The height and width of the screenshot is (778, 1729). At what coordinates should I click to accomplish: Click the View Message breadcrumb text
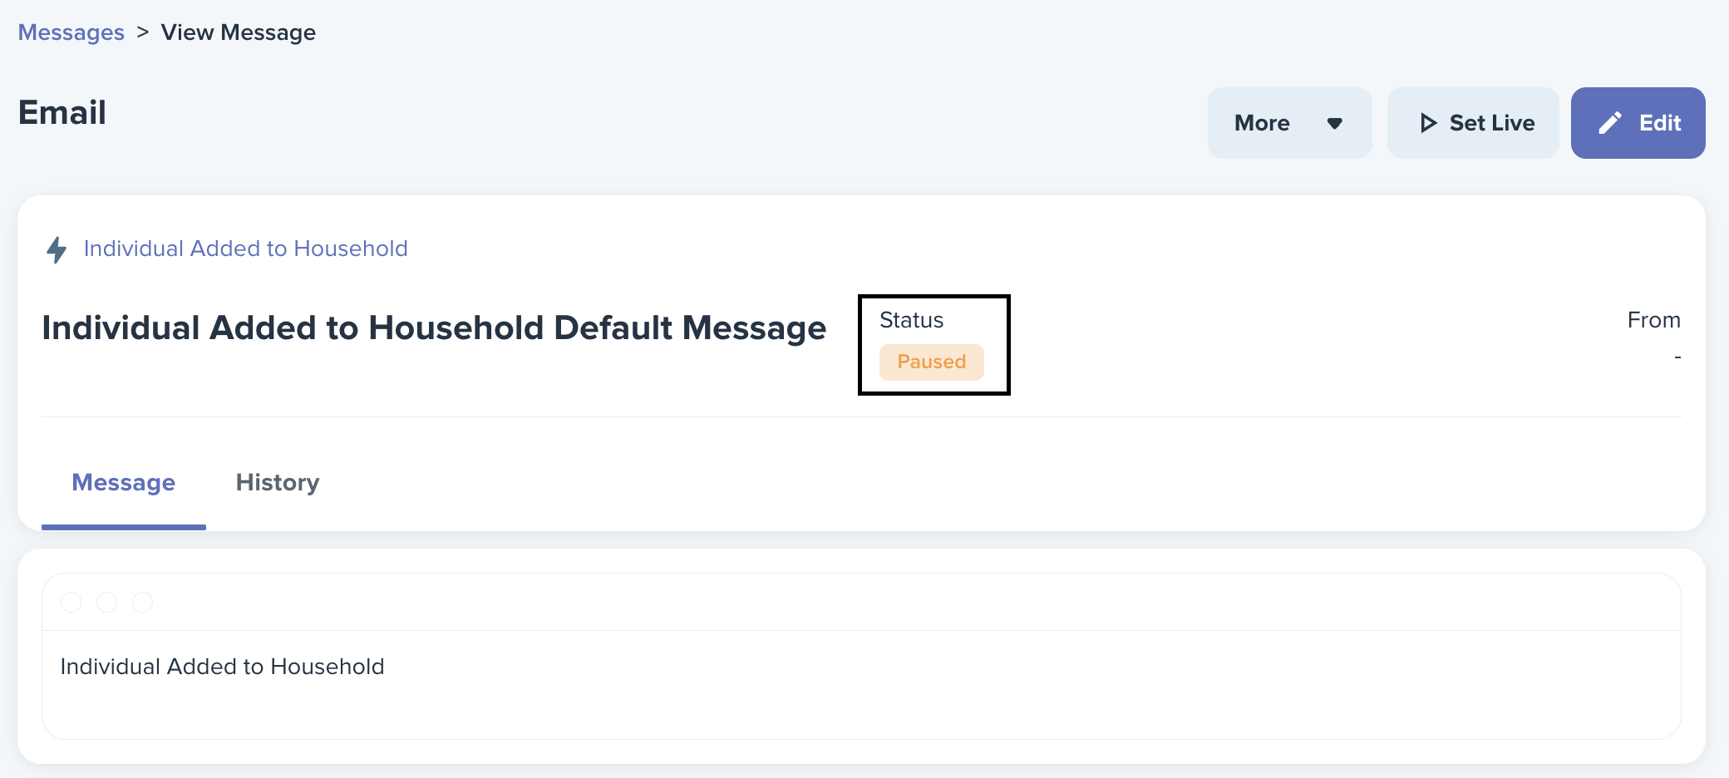(239, 32)
